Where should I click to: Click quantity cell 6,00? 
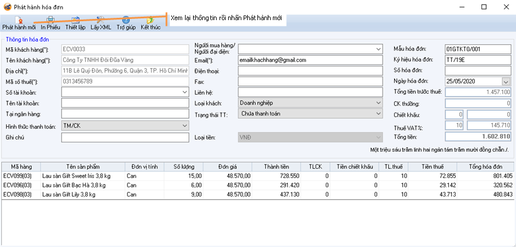point(184,185)
